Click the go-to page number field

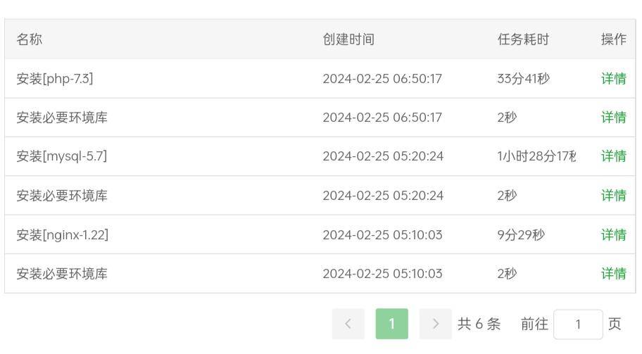pyautogui.click(x=578, y=324)
